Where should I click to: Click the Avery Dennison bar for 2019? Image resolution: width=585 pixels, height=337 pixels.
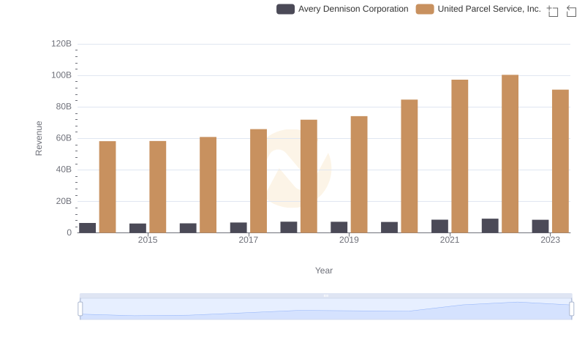[339, 227]
